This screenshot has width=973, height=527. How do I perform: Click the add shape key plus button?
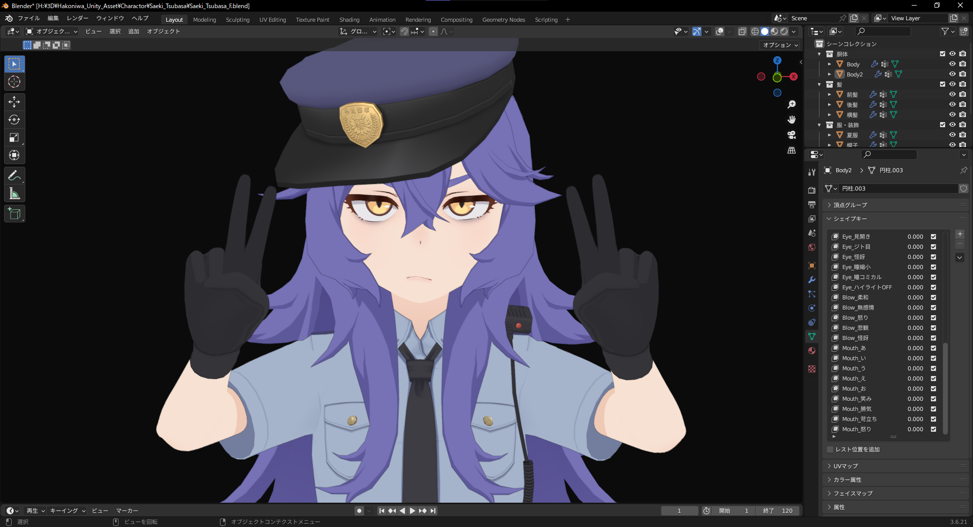[960, 234]
